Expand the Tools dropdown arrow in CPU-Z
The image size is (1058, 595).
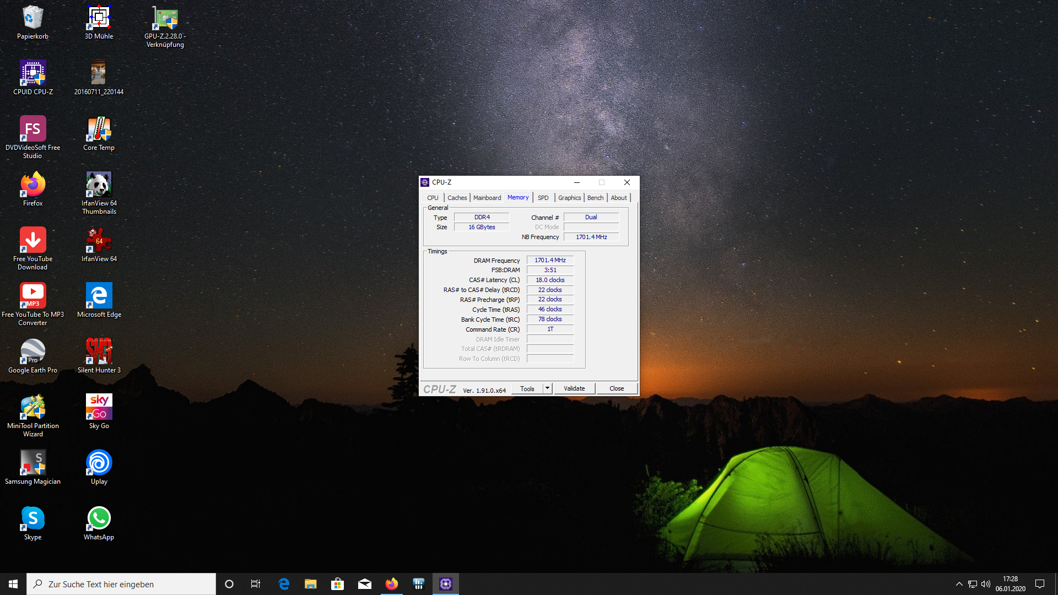pyautogui.click(x=547, y=388)
